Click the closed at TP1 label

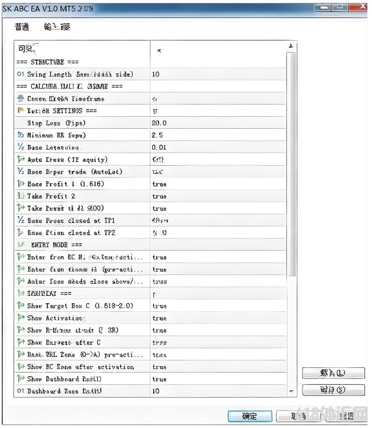point(71,220)
